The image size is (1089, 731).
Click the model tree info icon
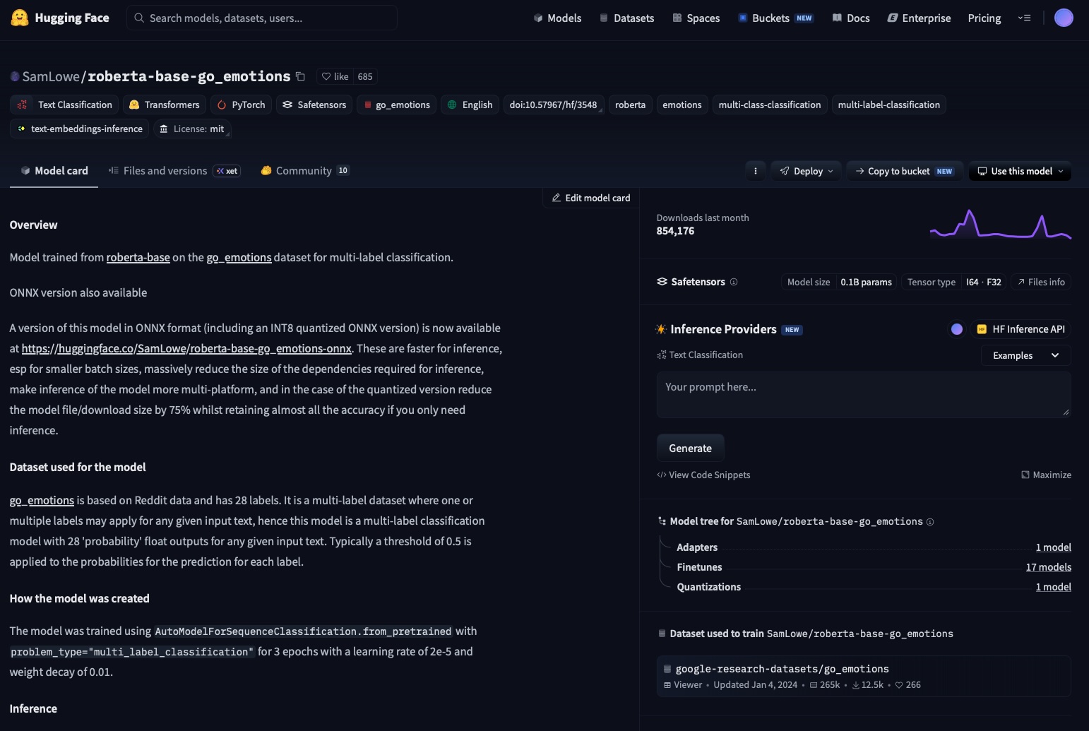pyautogui.click(x=930, y=522)
